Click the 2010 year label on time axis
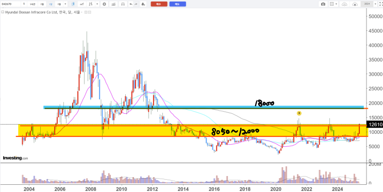383x192 pixels. point(122,189)
